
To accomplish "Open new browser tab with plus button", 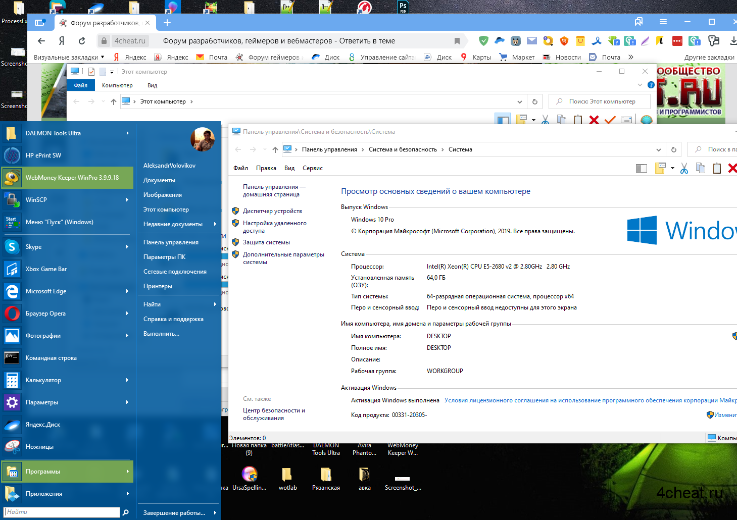I will [167, 22].
